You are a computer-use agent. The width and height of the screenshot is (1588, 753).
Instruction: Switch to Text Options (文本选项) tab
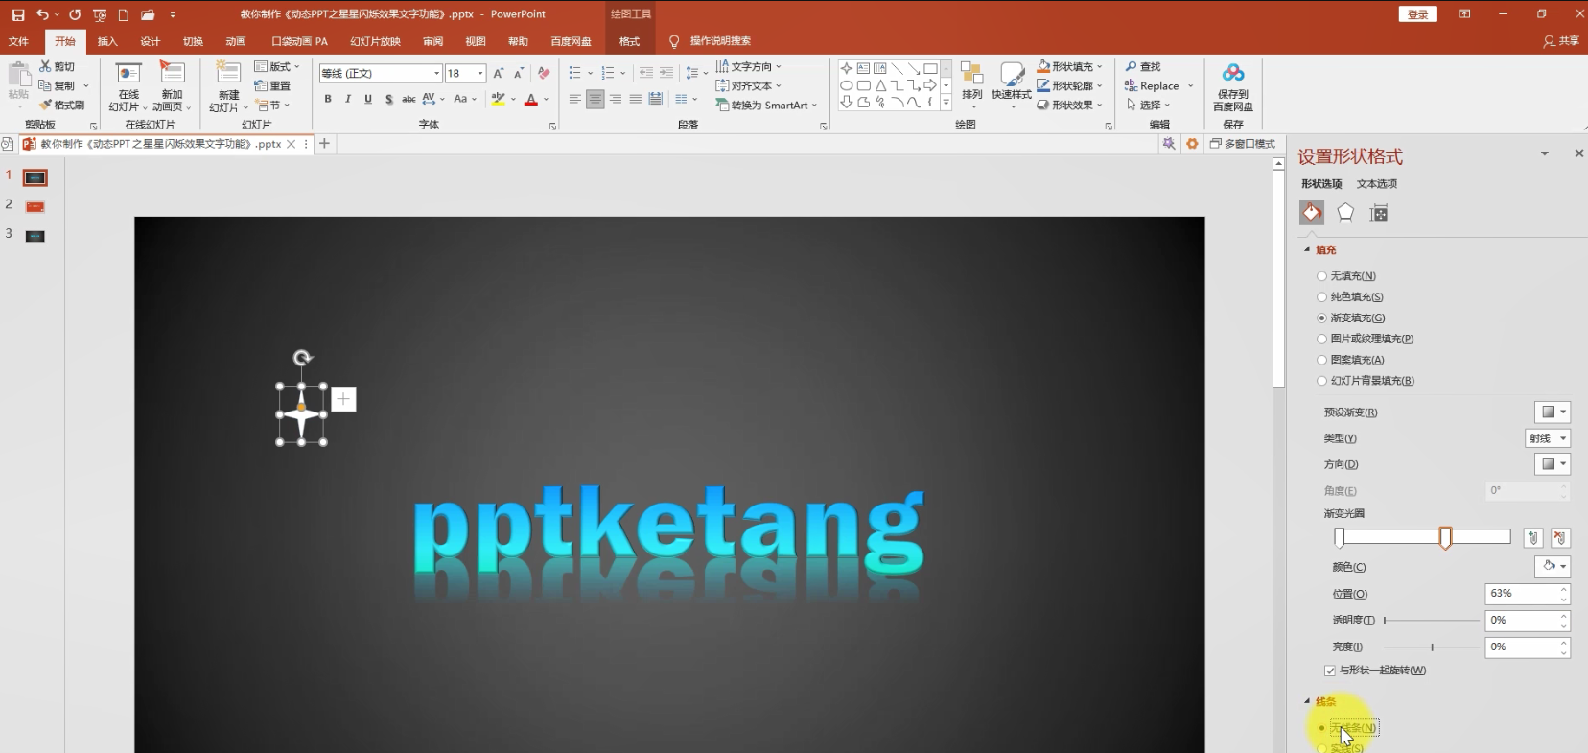(1377, 184)
